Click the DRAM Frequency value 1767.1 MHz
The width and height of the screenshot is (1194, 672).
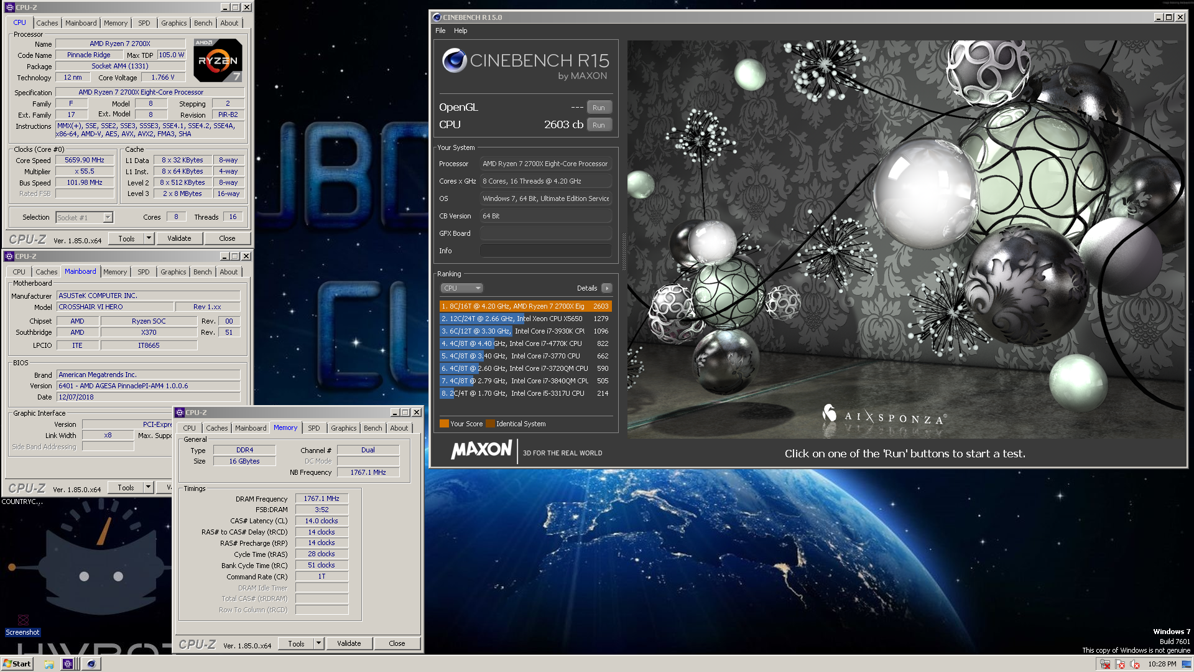click(x=322, y=498)
